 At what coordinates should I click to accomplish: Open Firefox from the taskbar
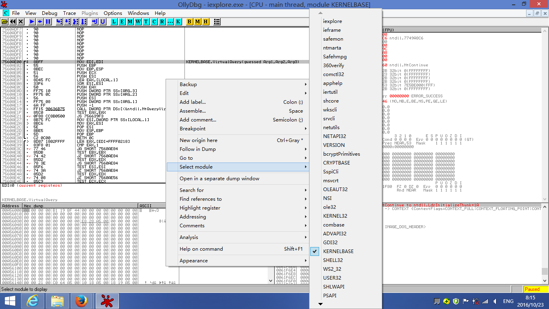click(x=81, y=301)
